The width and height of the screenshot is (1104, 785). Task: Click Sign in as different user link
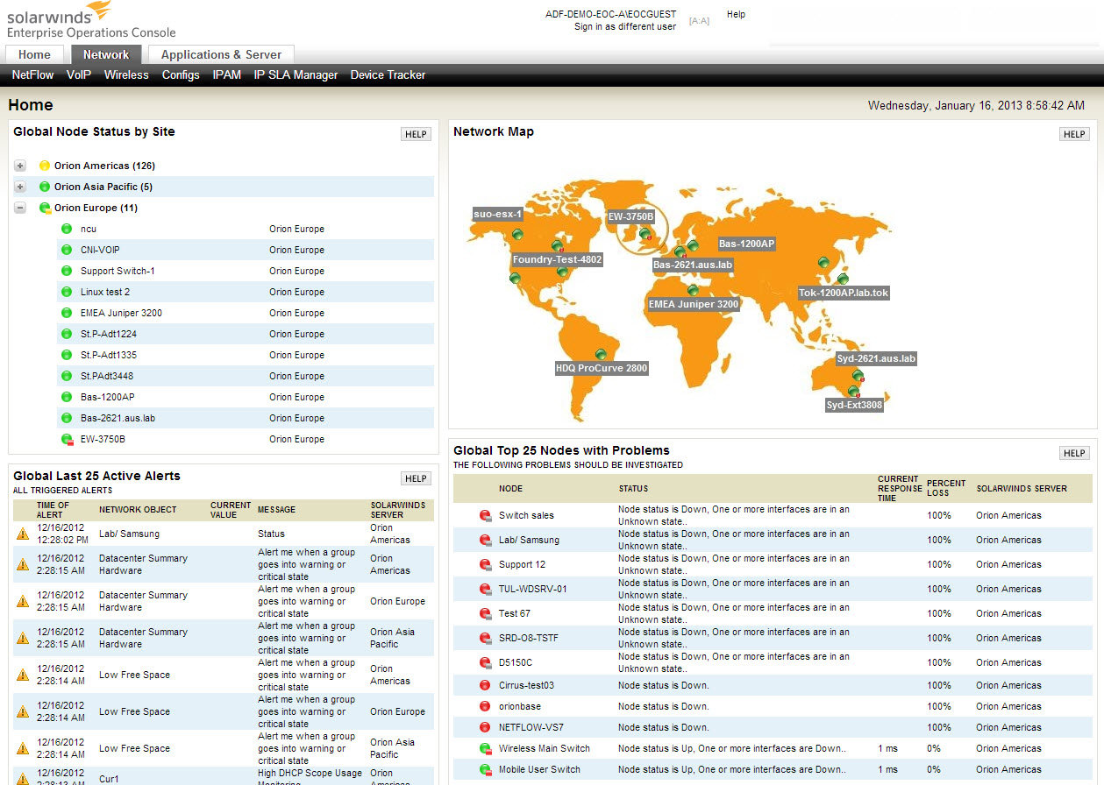(625, 27)
